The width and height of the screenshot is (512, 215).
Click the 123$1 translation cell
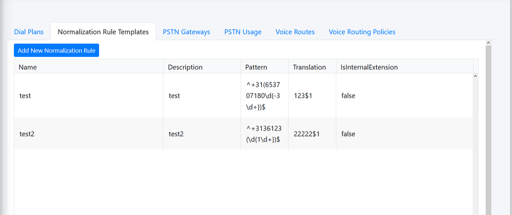pyautogui.click(x=303, y=96)
